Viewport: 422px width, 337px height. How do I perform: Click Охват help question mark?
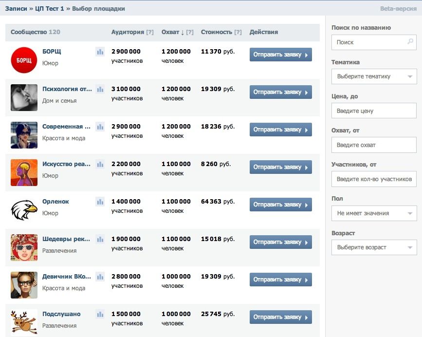tap(190, 32)
